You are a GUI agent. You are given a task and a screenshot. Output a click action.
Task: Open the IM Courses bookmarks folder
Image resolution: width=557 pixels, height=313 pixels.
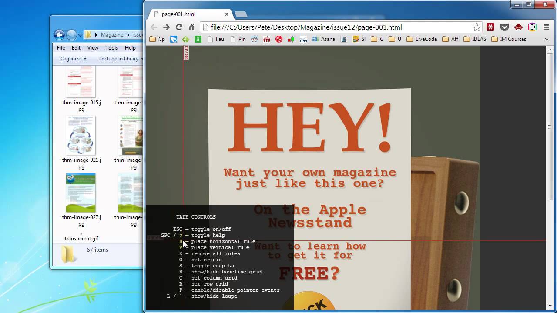click(509, 39)
